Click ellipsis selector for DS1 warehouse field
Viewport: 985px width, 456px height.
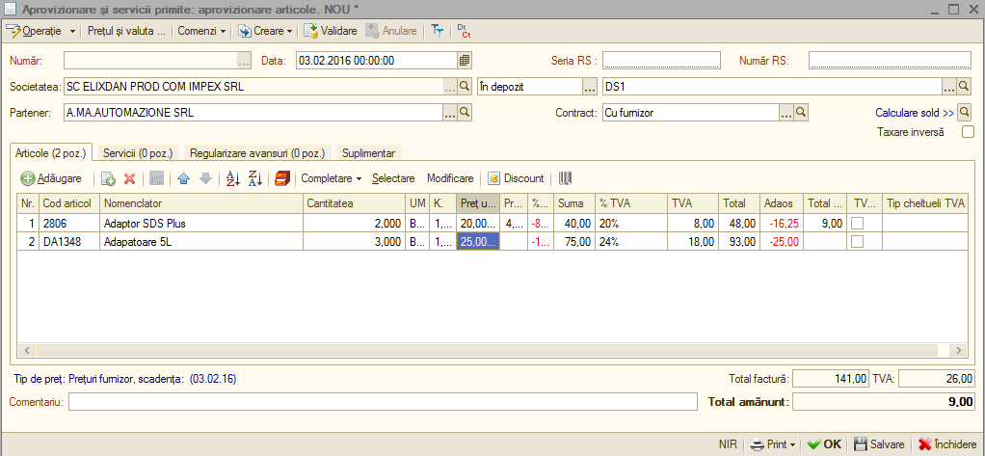(x=950, y=87)
